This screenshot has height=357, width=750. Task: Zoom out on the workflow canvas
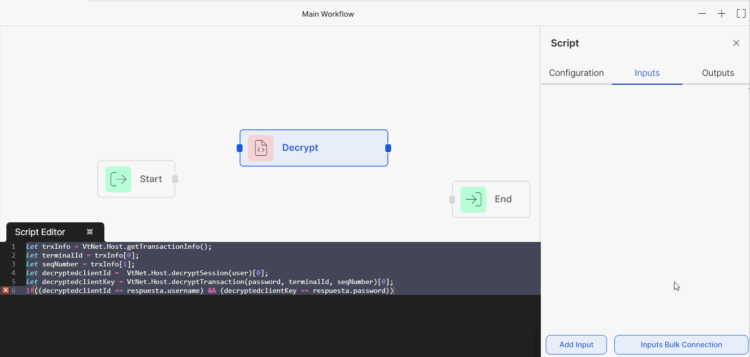click(x=702, y=13)
